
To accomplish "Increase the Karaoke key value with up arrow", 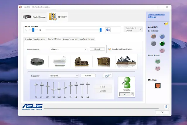I will pyautogui.click(x=132, y=93).
